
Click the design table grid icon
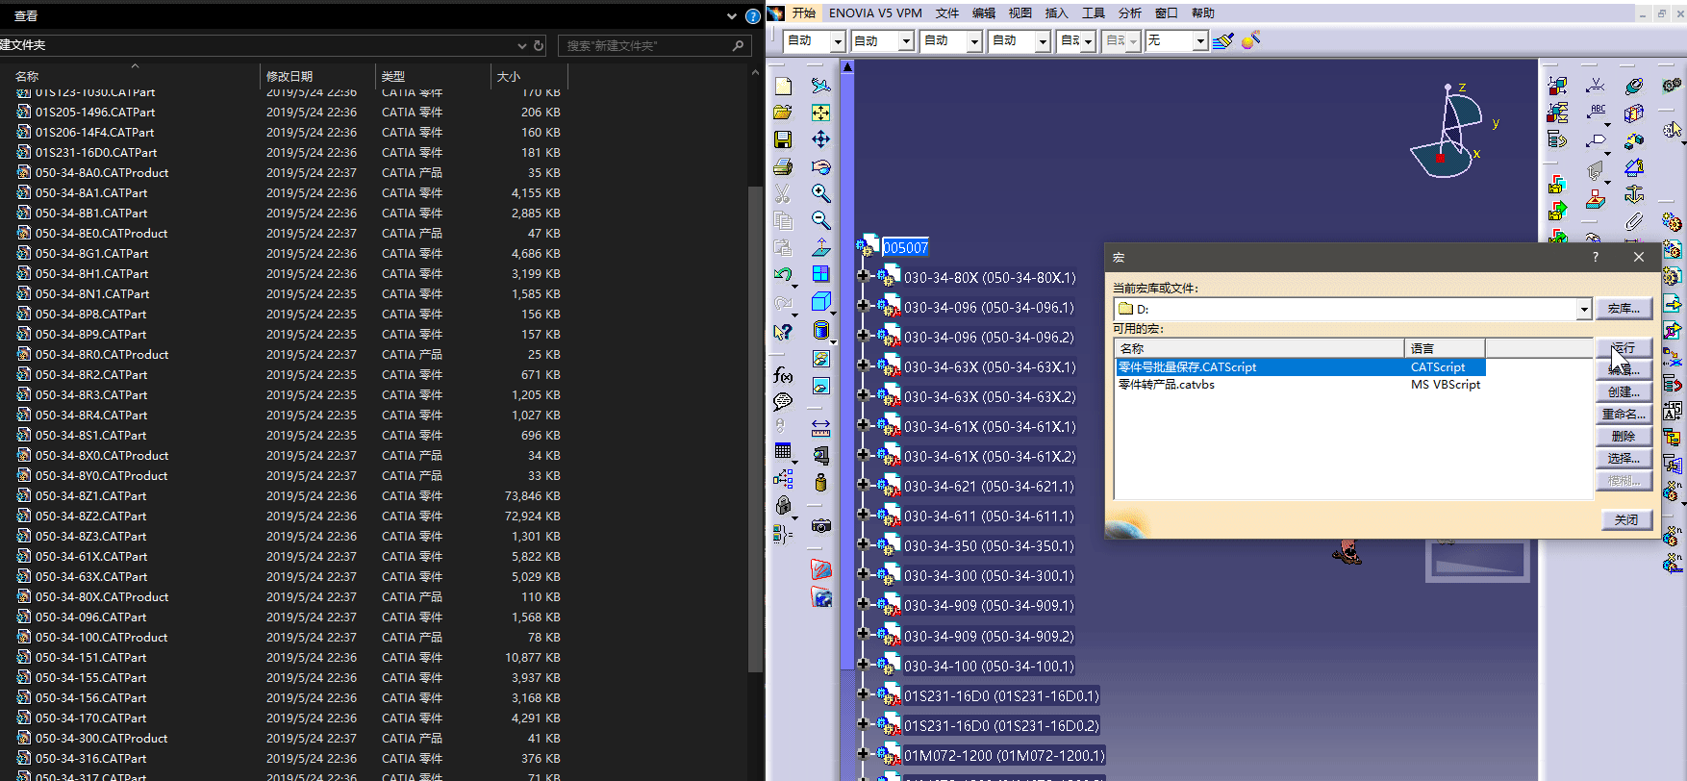(x=783, y=451)
